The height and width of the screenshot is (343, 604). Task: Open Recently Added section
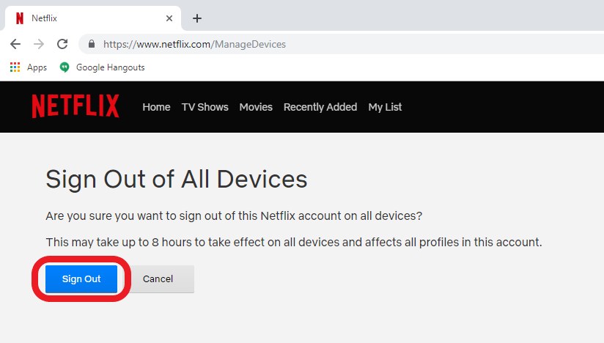(320, 107)
